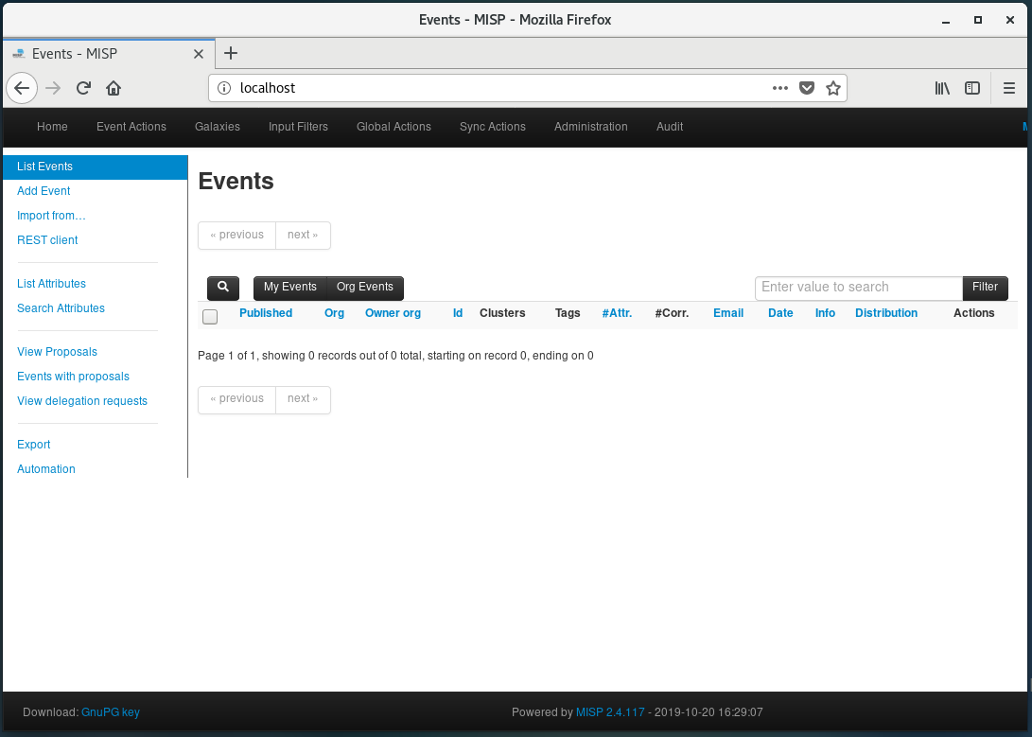
Task: Open a new tab with plus button
Action: click(231, 53)
